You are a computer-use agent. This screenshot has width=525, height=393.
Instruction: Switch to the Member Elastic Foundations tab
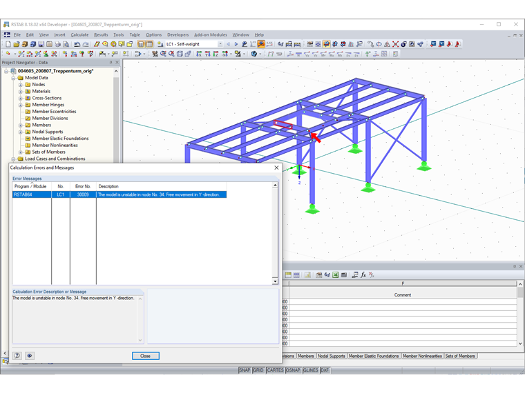click(374, 356)
